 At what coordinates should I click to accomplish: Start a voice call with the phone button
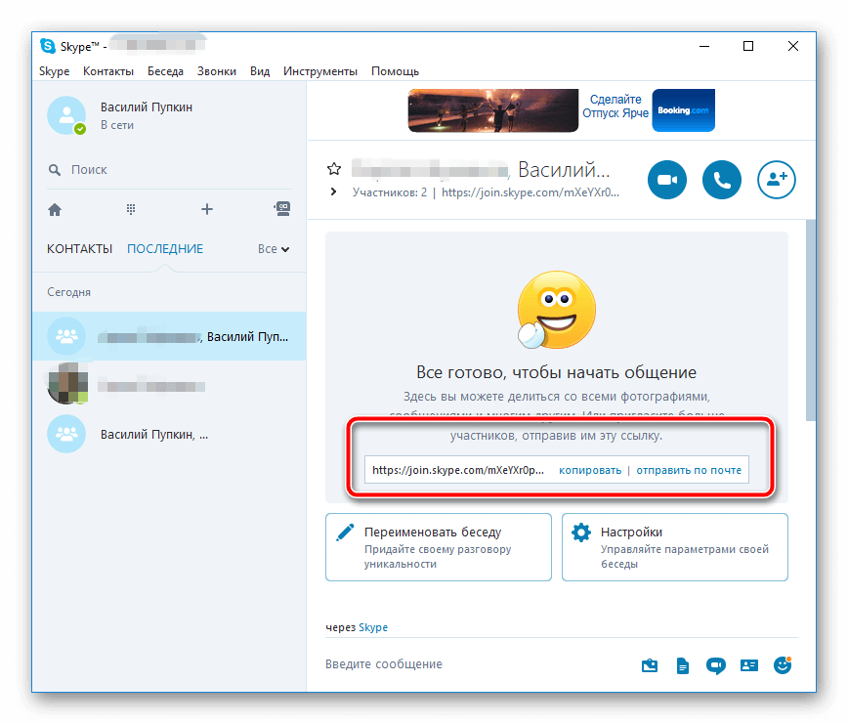point(722,180)
